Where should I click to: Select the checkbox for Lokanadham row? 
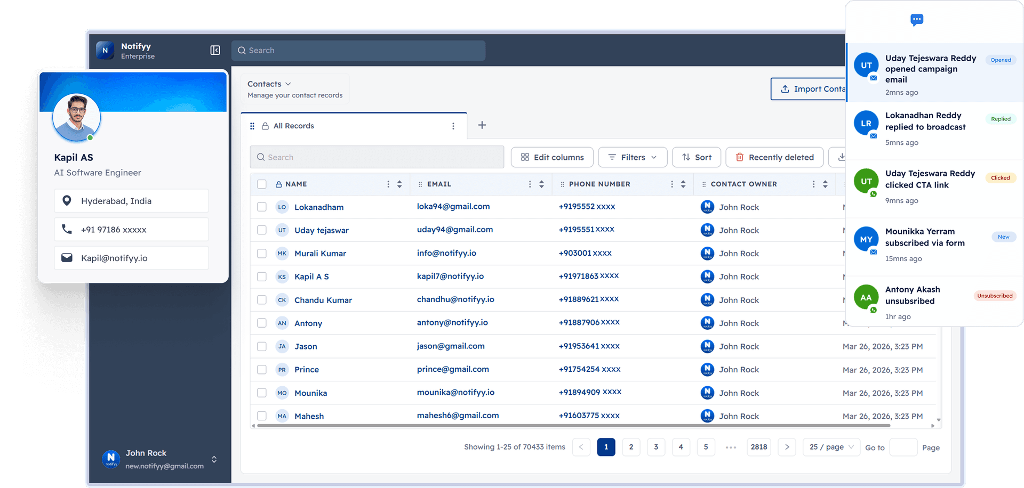click(261, 207)
